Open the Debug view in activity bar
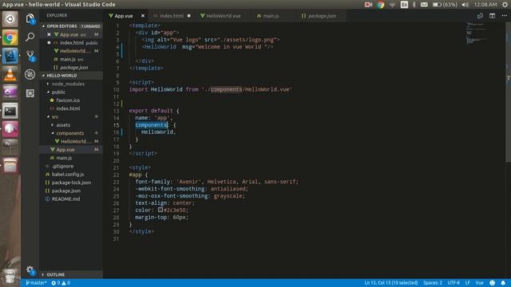 [x=30, y=74]
